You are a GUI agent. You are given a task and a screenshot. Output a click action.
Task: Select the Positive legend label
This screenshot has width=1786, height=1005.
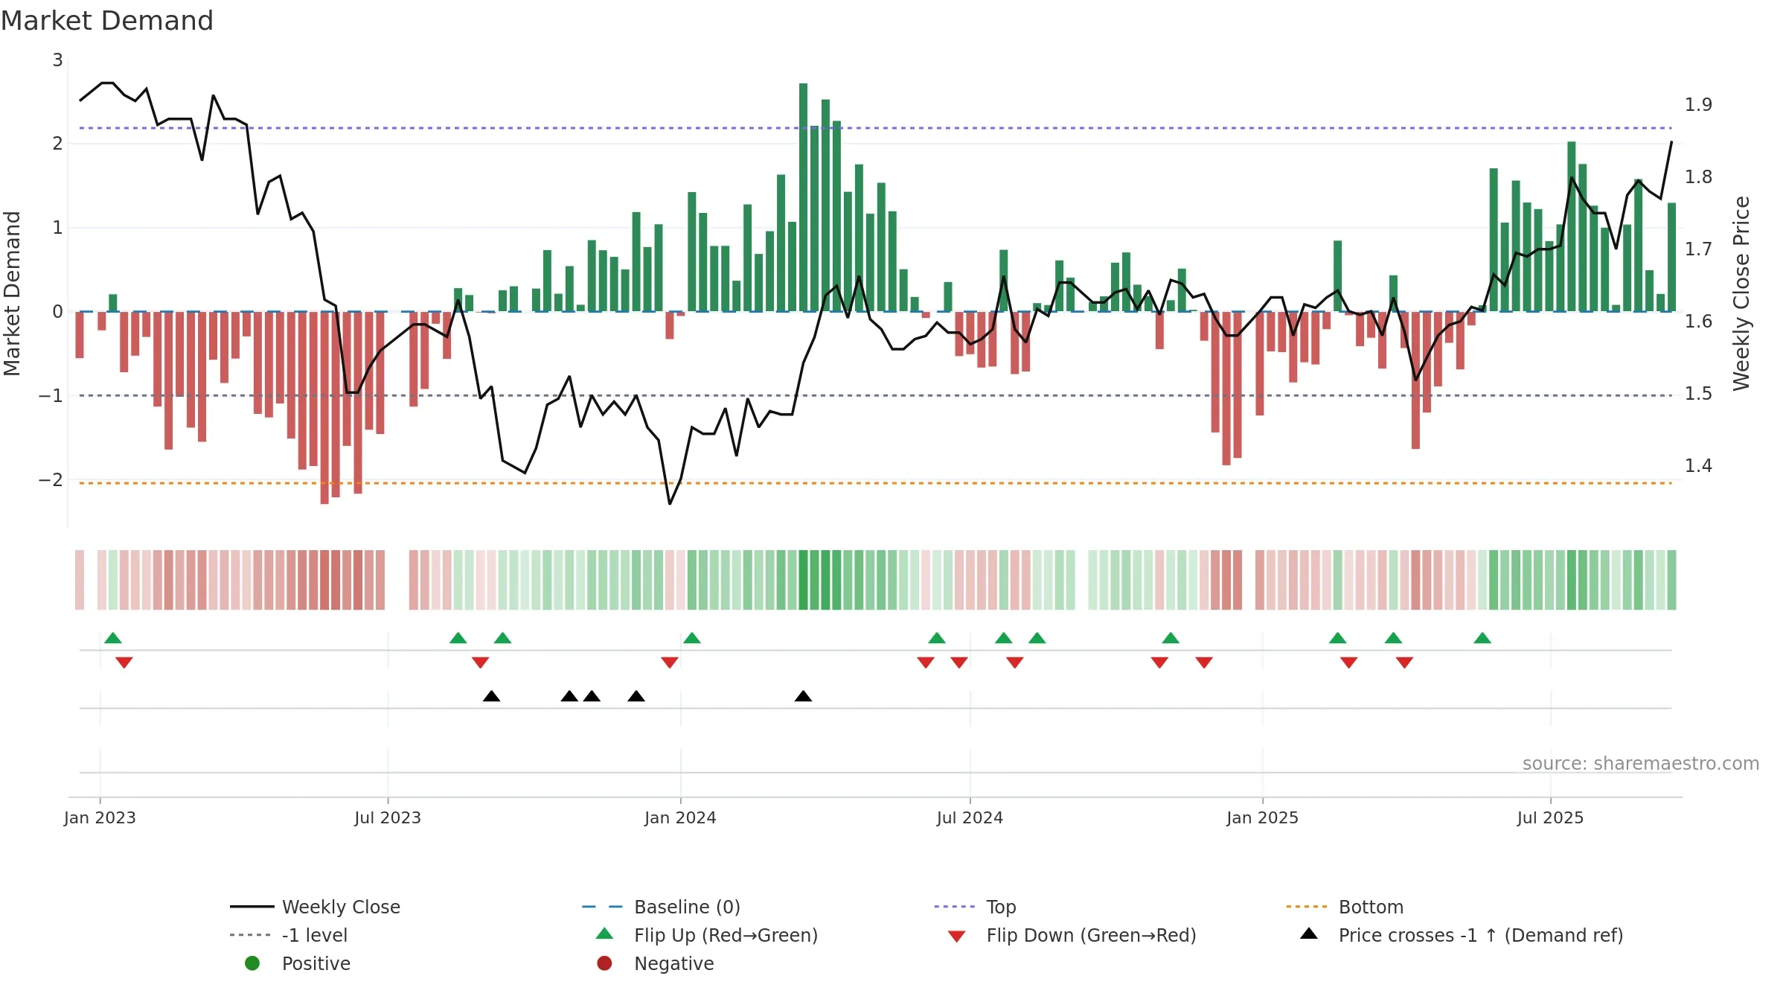pyautogui.click(x=316, y=963)
